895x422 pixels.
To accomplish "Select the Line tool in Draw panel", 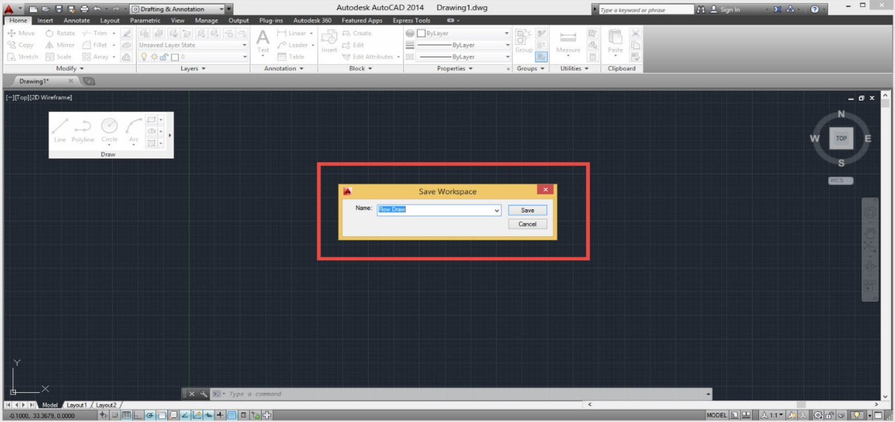I will (x=61, y=130).
